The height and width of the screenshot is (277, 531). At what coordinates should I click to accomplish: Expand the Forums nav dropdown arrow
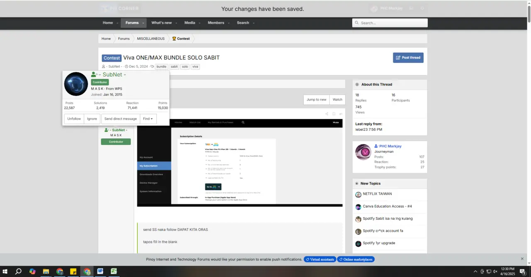point(143,23)
